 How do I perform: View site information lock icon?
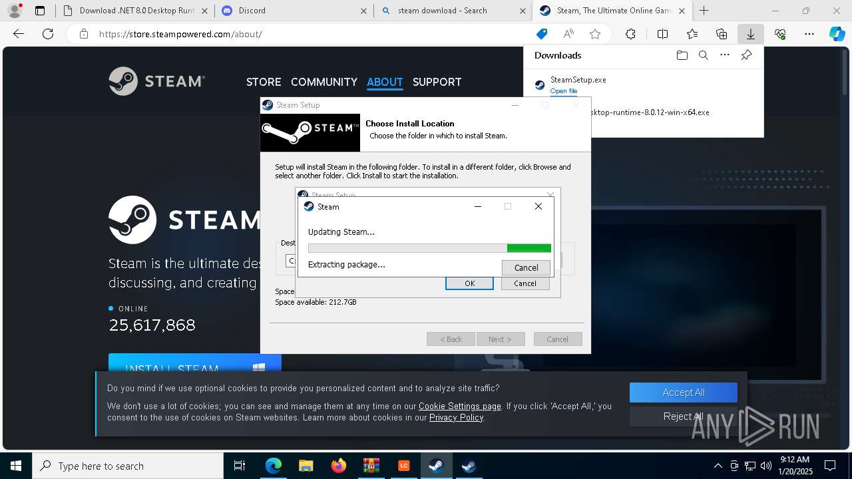(x=84, y=34)
